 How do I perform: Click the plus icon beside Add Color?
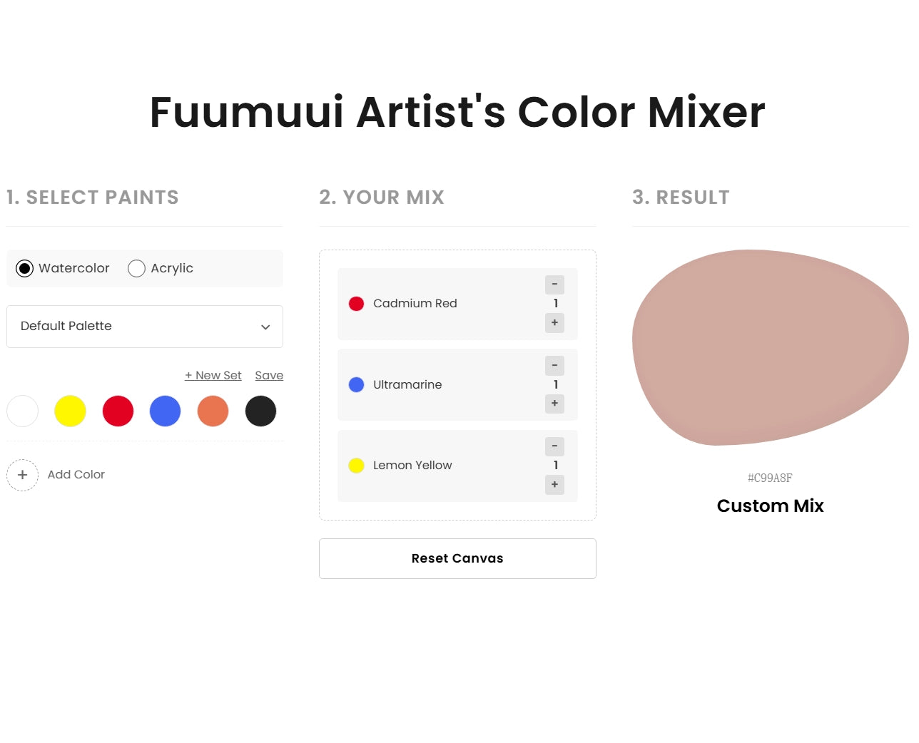coord(23,475)
